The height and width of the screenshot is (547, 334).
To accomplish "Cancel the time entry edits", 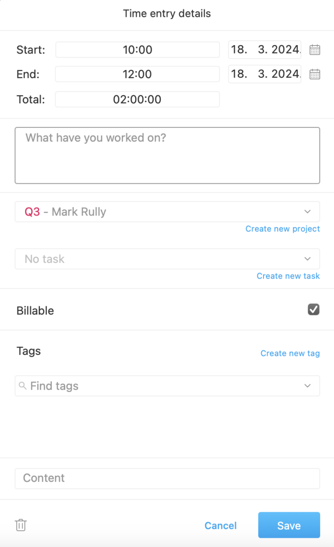I will coord(220,526).
